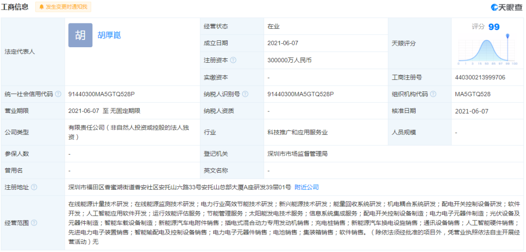The width and height of the screenshot is (526, 252).
Task: Select industry 科技推广和应用服务业
Action: point(297,132)
